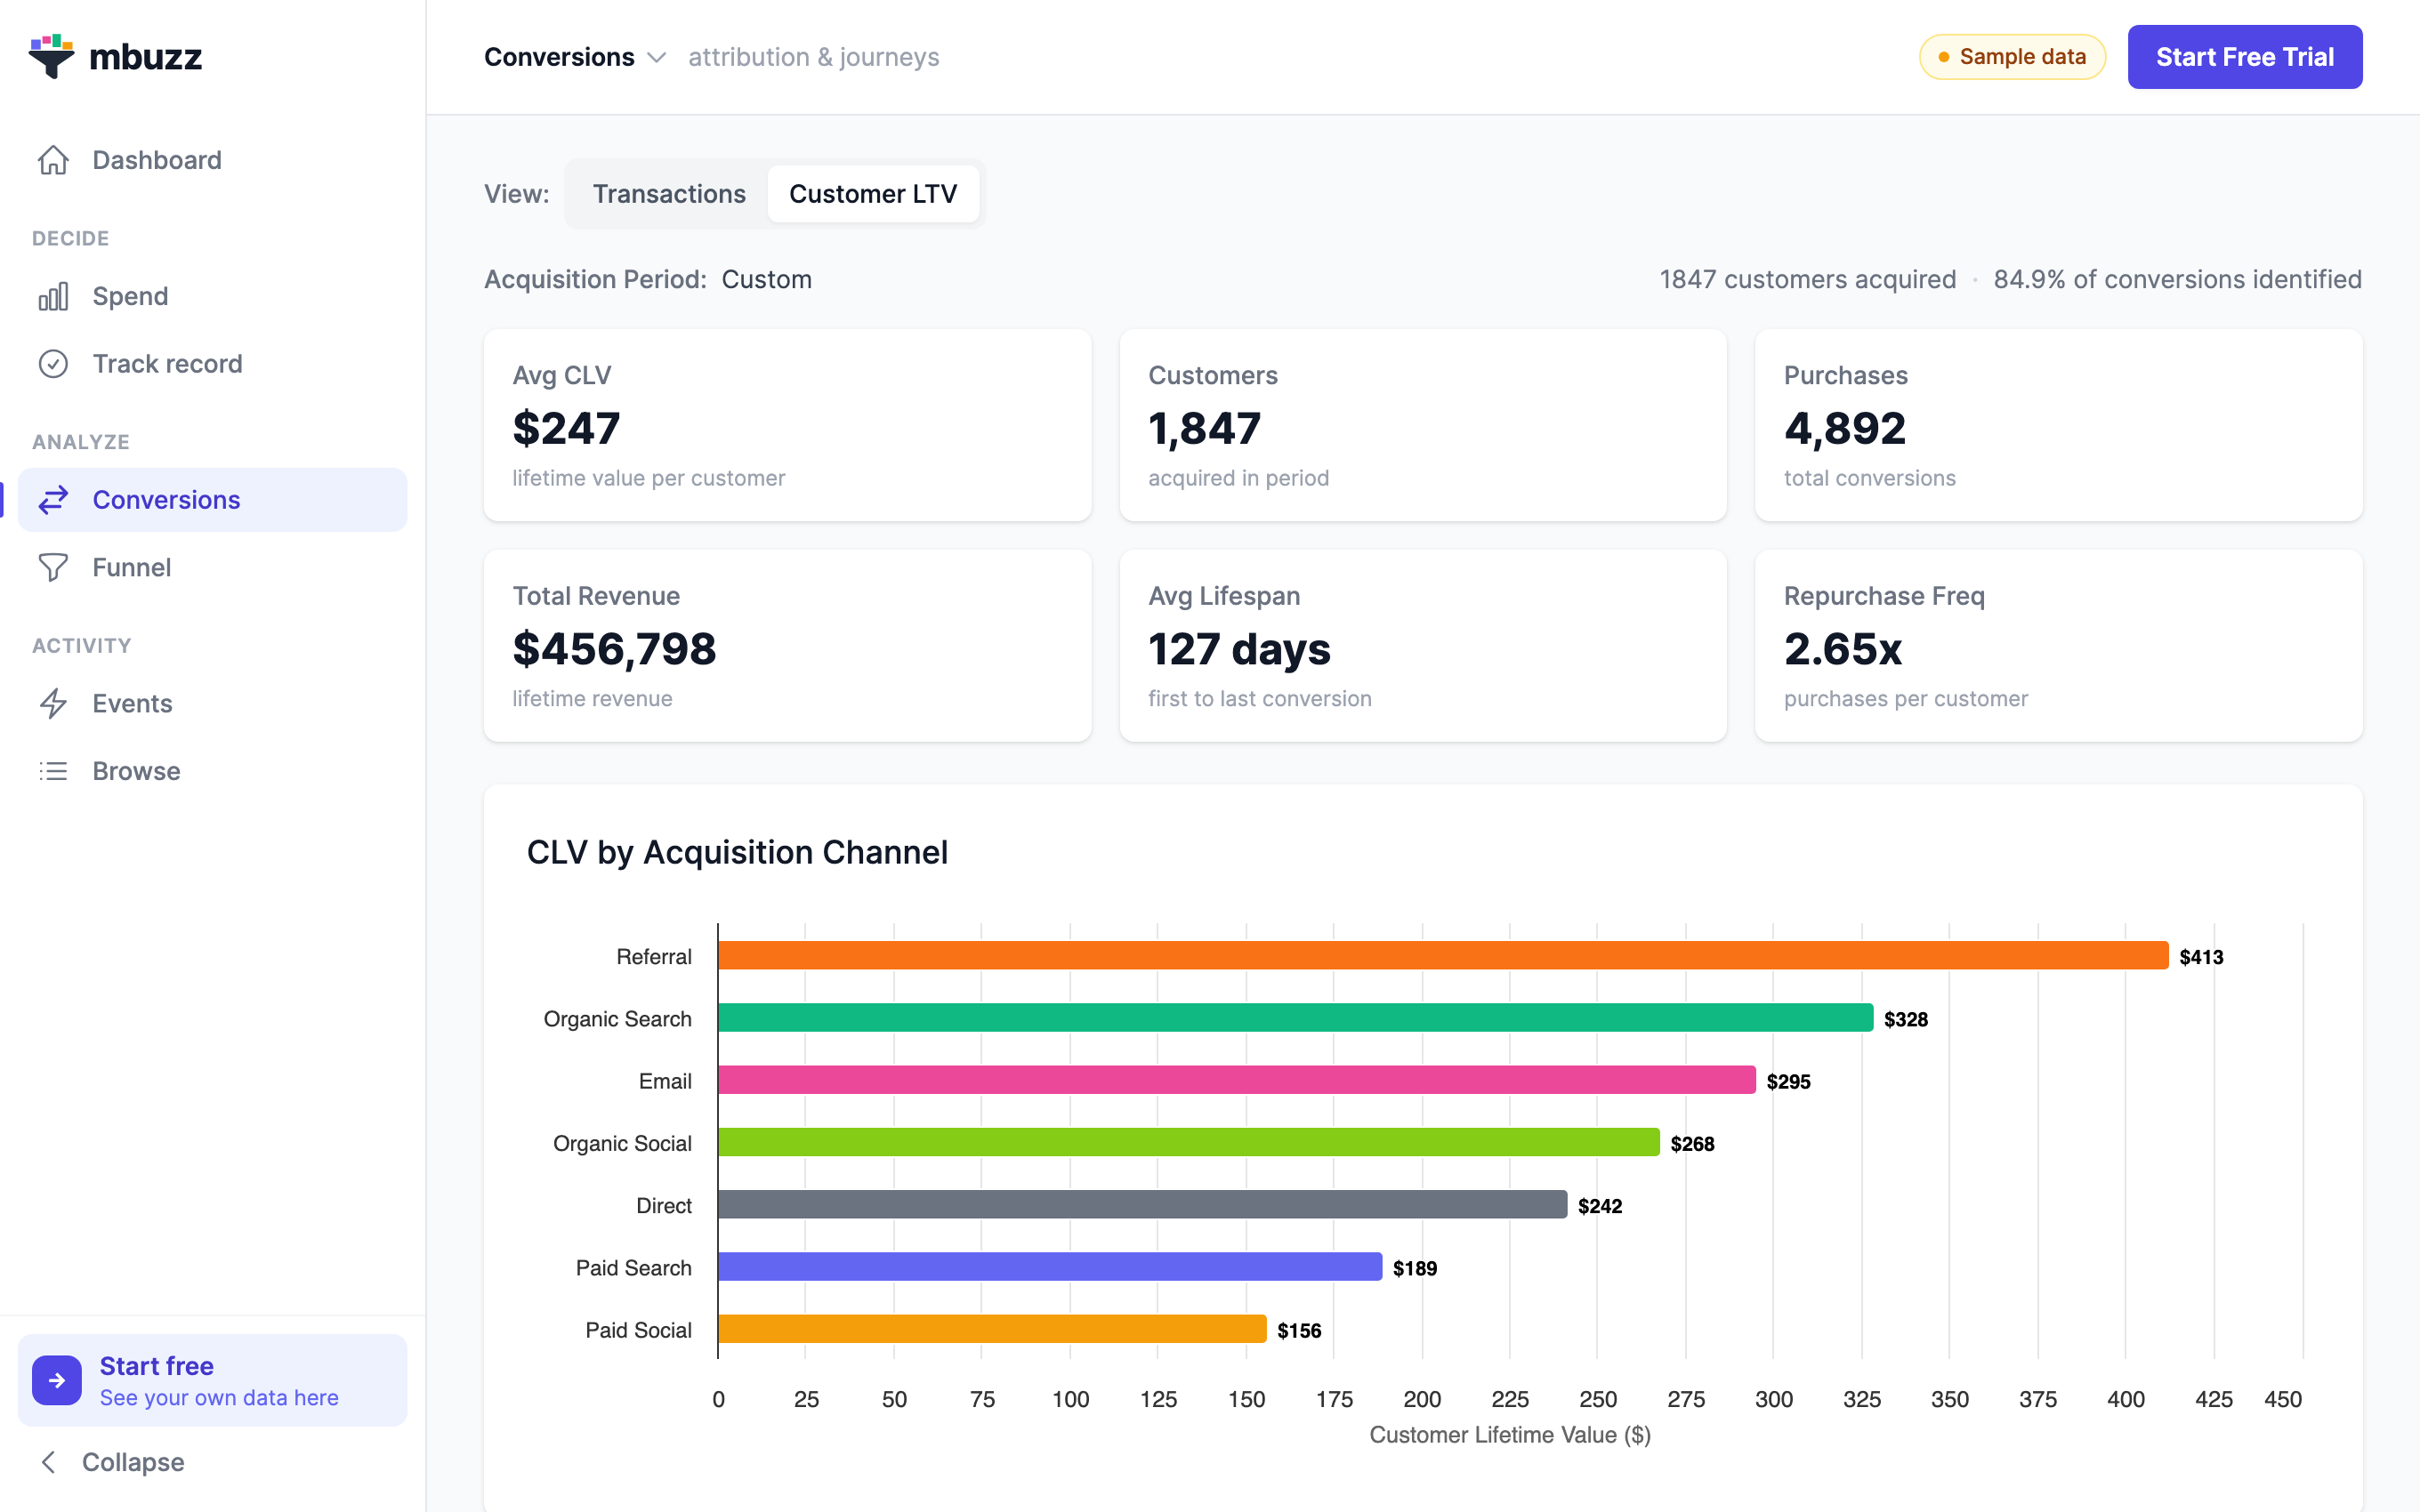The image size is (2420, 1512).
Task: Click '1847 customers acquired' text
Action: pyautogui.click(x=1808, y=279)
